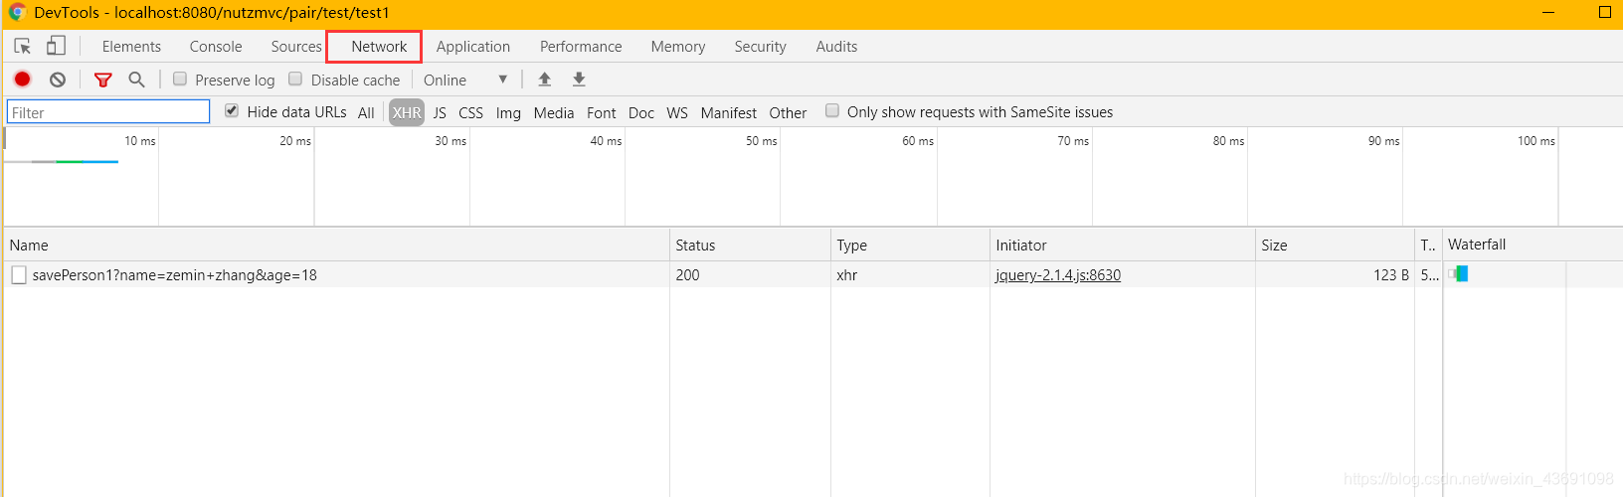Sort by the Name column header

coord(336,245)
